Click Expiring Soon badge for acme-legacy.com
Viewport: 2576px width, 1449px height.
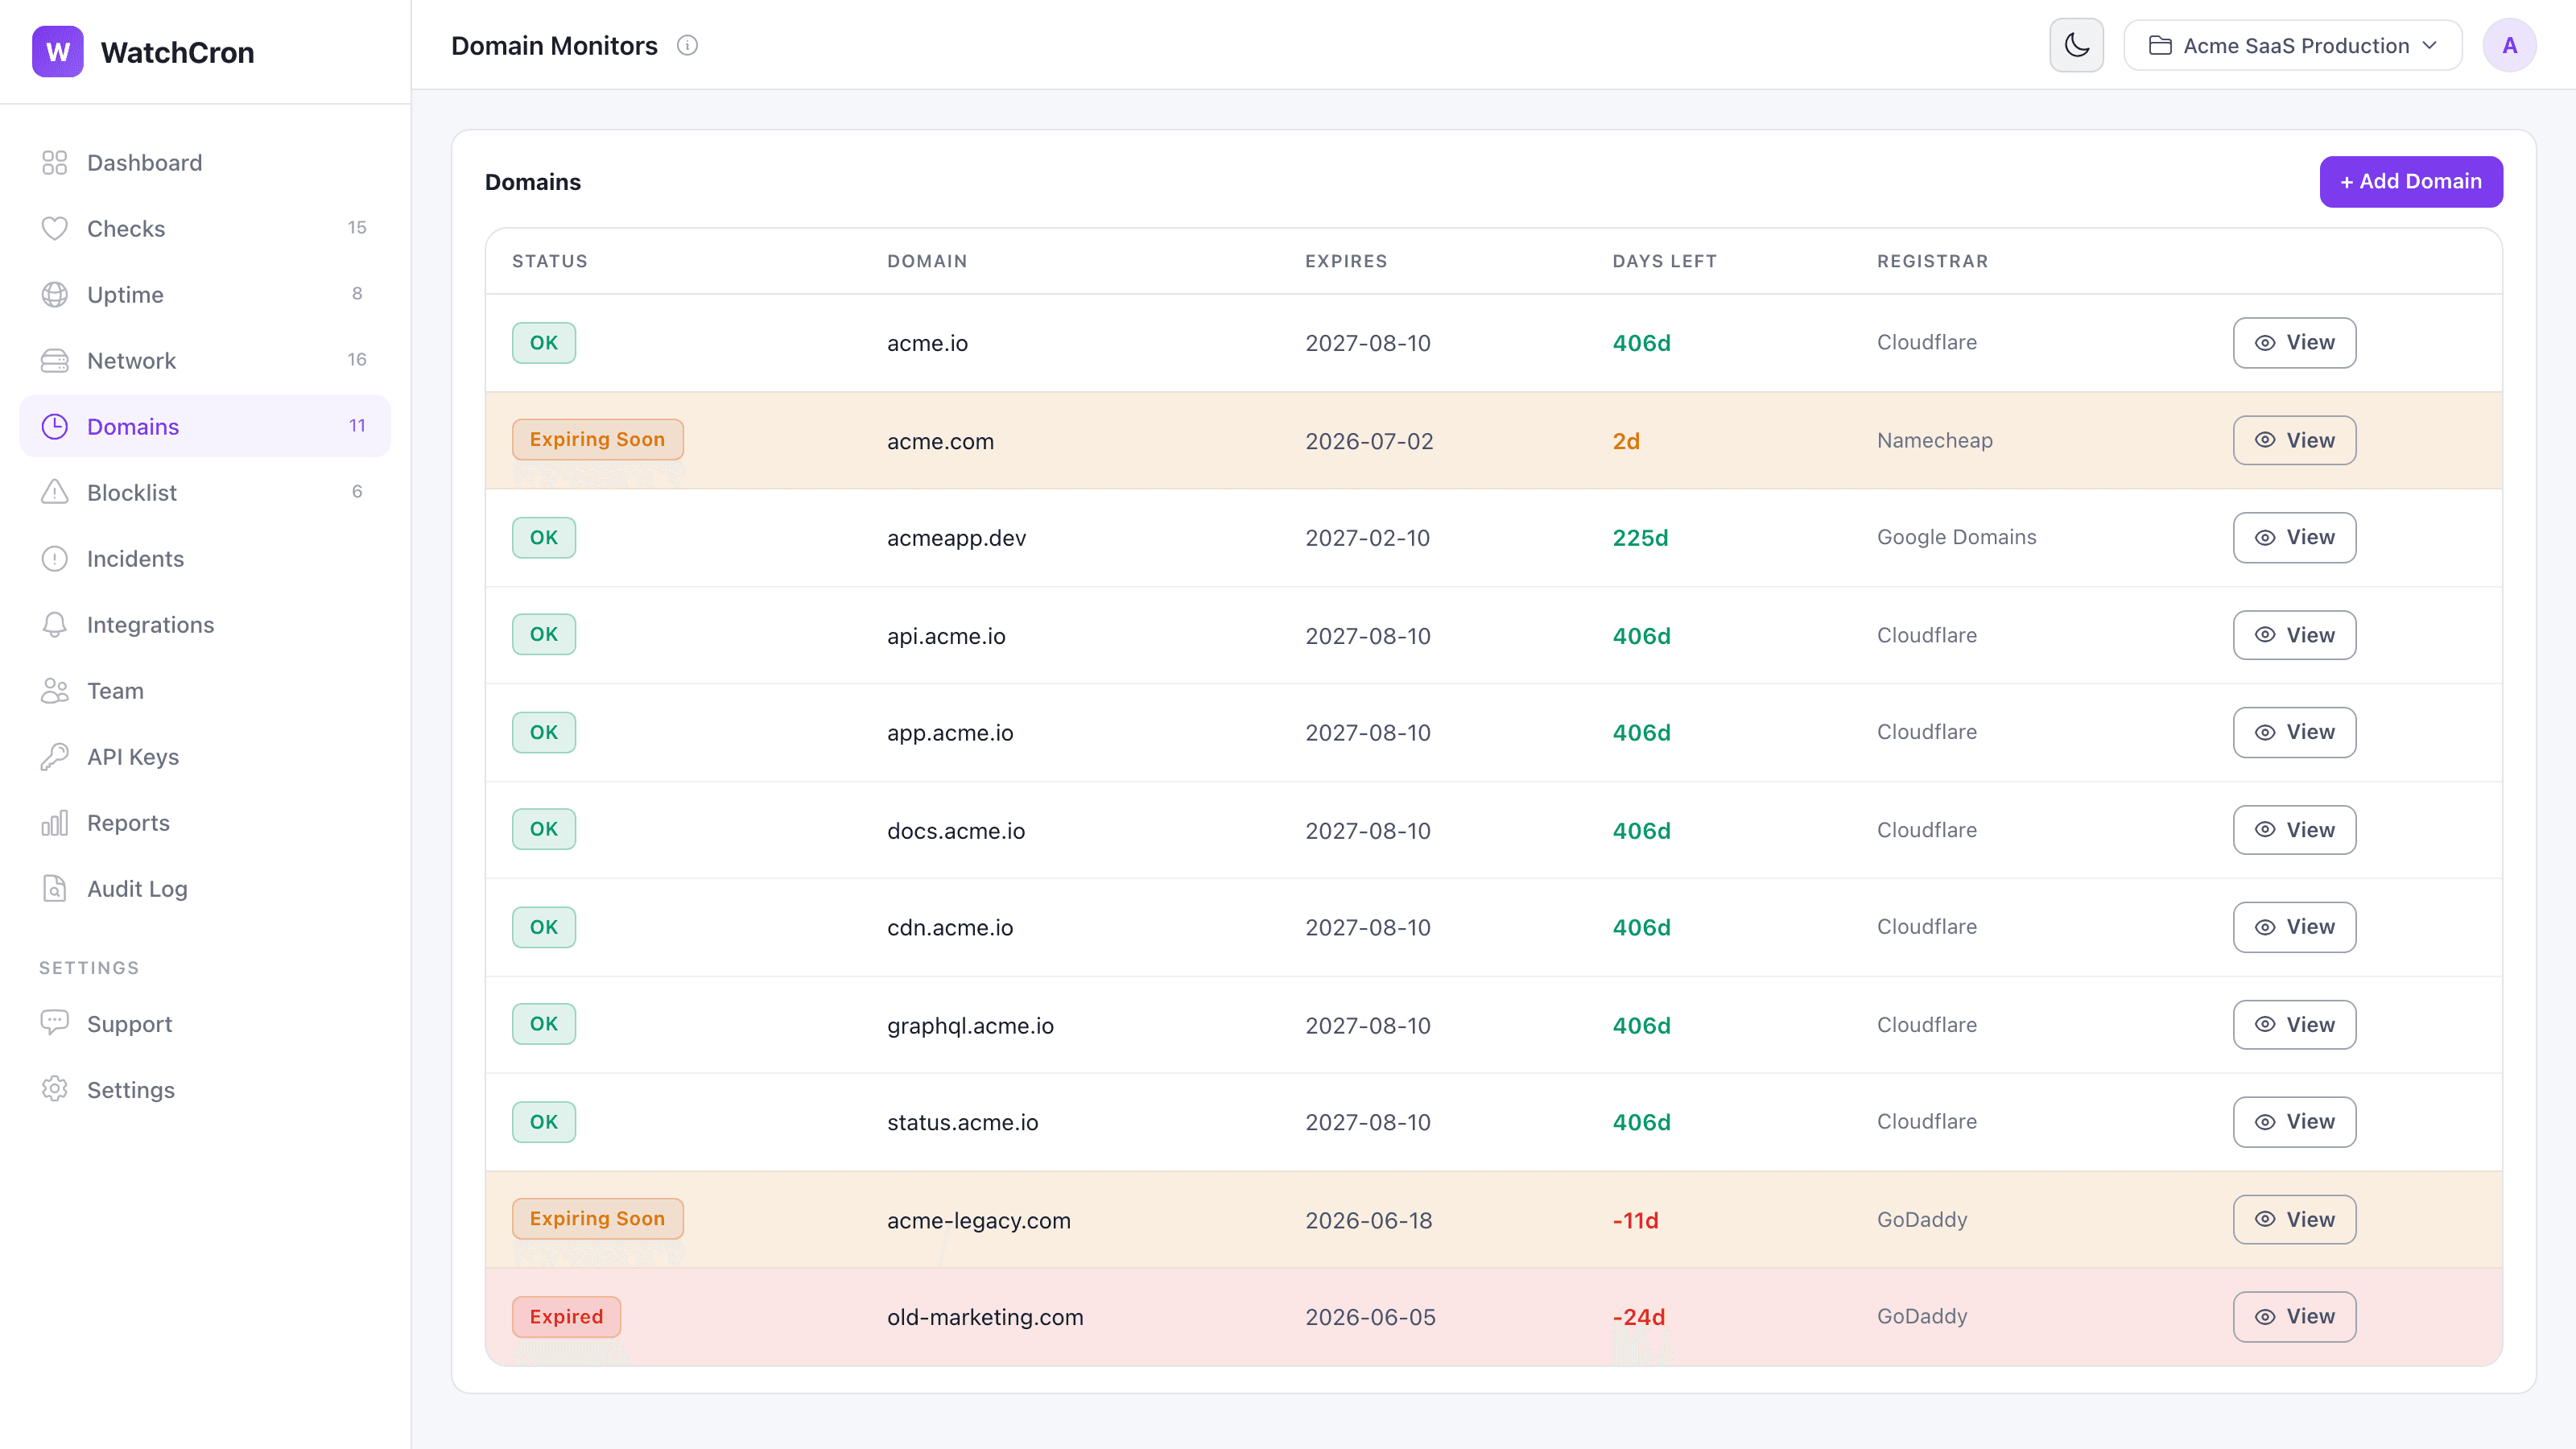(597, 1219)
